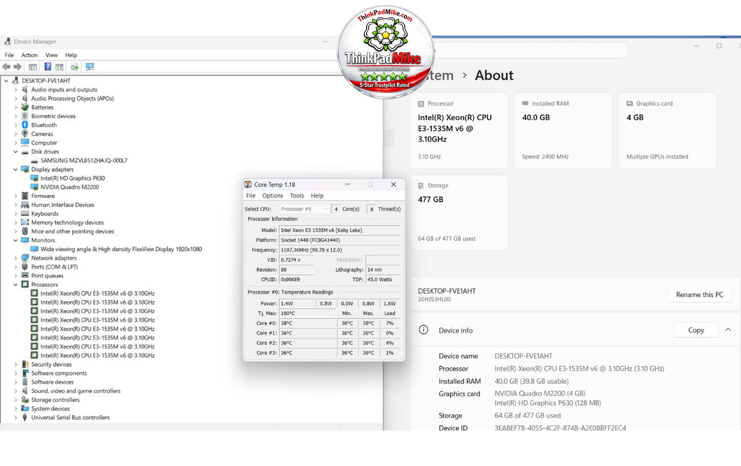This screenshot has height=466, width=741.
Task: Open the Options menu in Core Temp
Action: [x=273, y=196]
